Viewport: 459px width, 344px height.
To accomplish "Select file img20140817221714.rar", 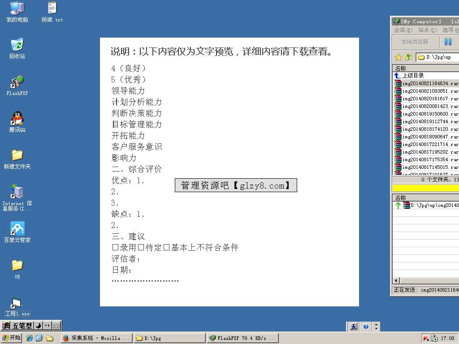I will click(x=426, y=144).
